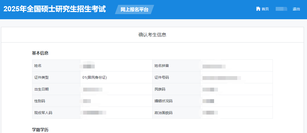Click the 现役军人码 field label

click(43, 113)
